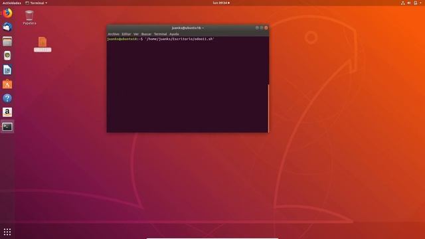Open power/battery icon in top bar

coord(416,3)
